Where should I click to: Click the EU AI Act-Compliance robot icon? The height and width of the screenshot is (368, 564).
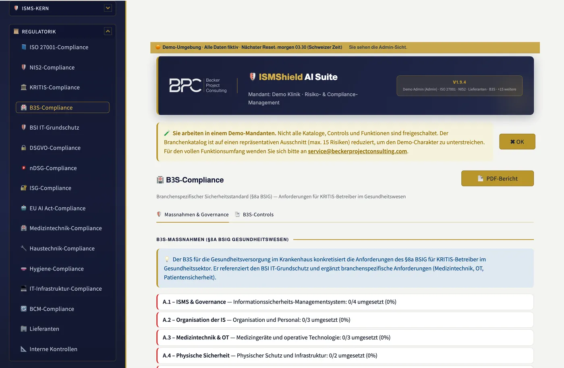(24, 208)
